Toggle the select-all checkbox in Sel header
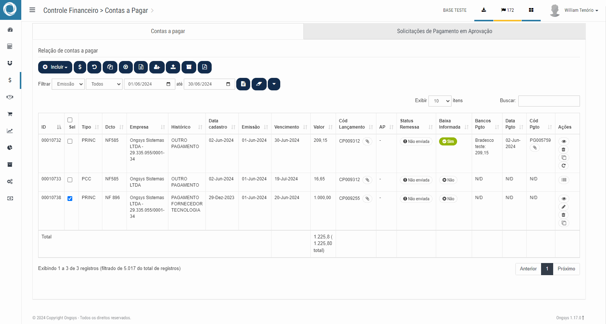The image size is (606, 324). tap(70, 120)
